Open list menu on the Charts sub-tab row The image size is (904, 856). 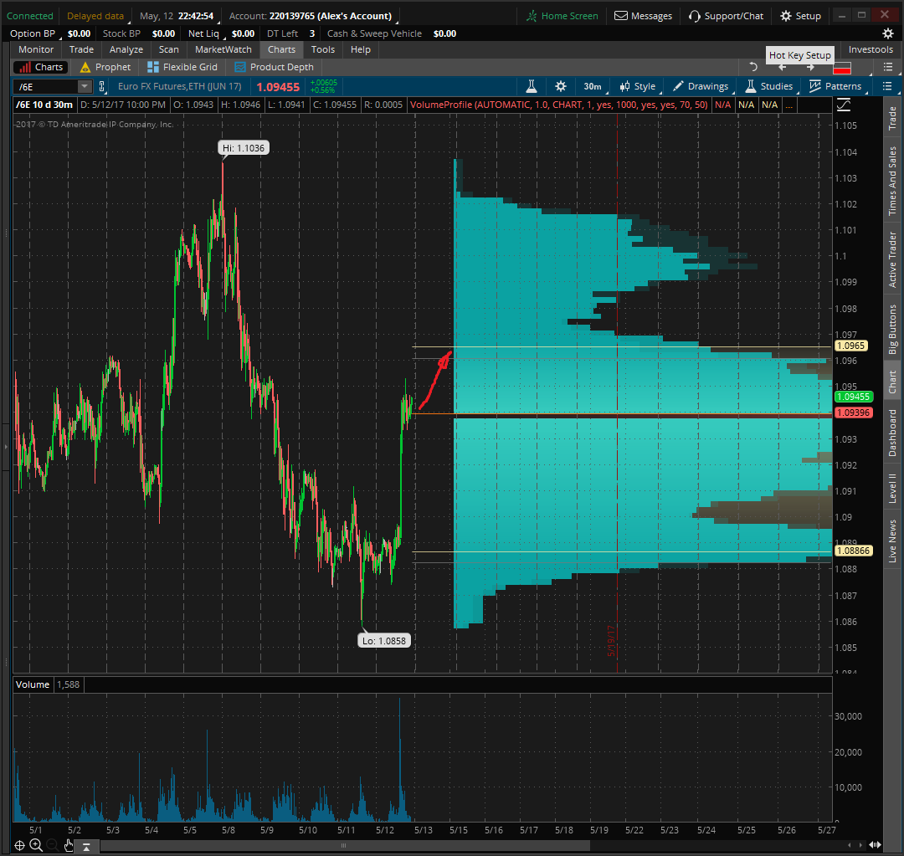pos(888,68)
